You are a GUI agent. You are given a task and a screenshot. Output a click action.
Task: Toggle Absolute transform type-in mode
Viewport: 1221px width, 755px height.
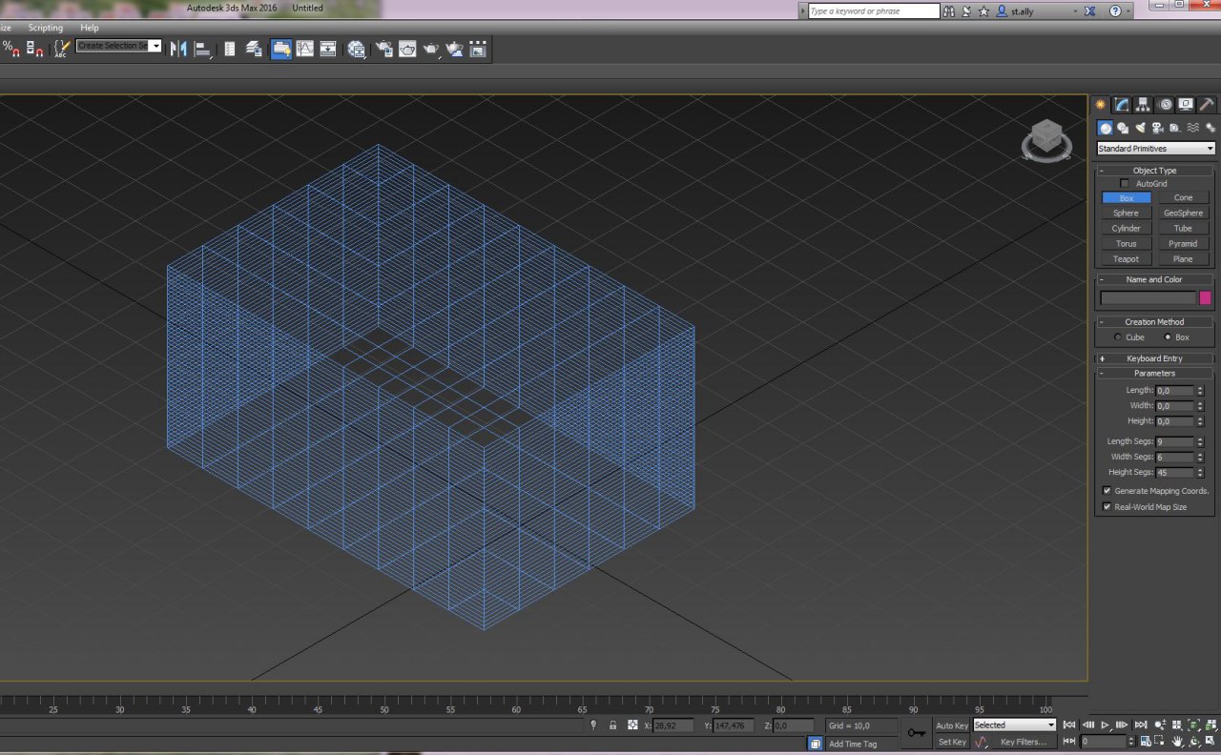(x=632, y=725)
